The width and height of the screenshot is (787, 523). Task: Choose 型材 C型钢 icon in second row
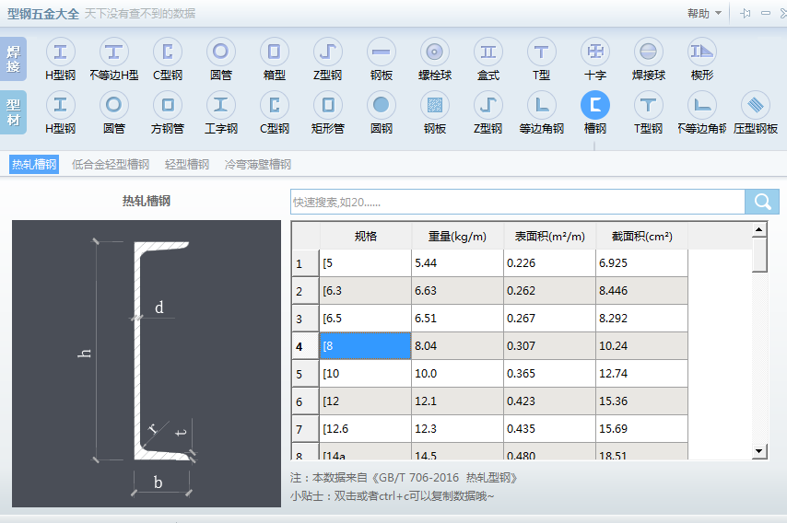(275, 105)
